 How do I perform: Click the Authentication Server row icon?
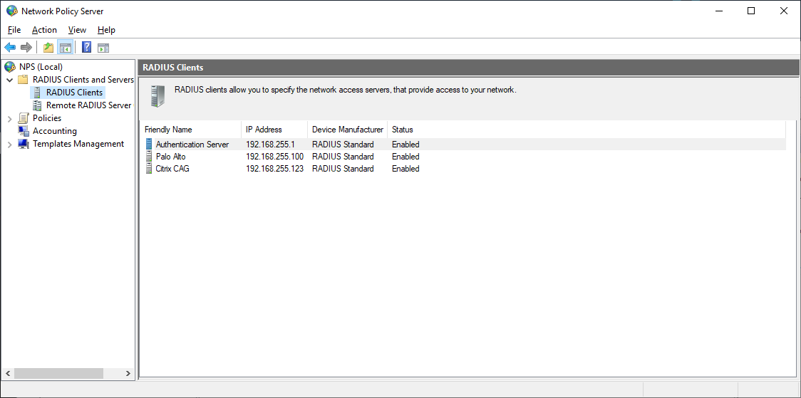point(149,145)
